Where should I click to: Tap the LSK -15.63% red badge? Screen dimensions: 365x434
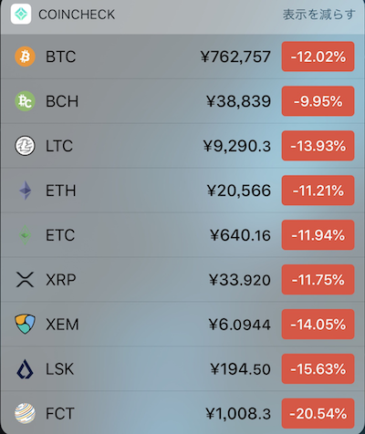[x=318, y=369]
